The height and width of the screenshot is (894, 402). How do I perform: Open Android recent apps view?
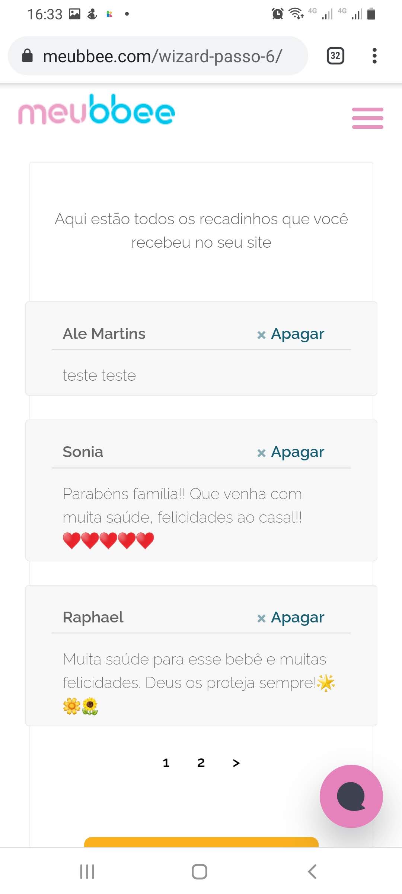[87, 872]
